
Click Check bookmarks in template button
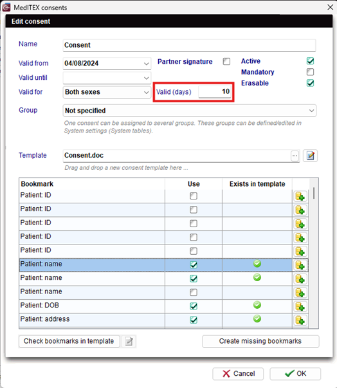coord(69,342)
